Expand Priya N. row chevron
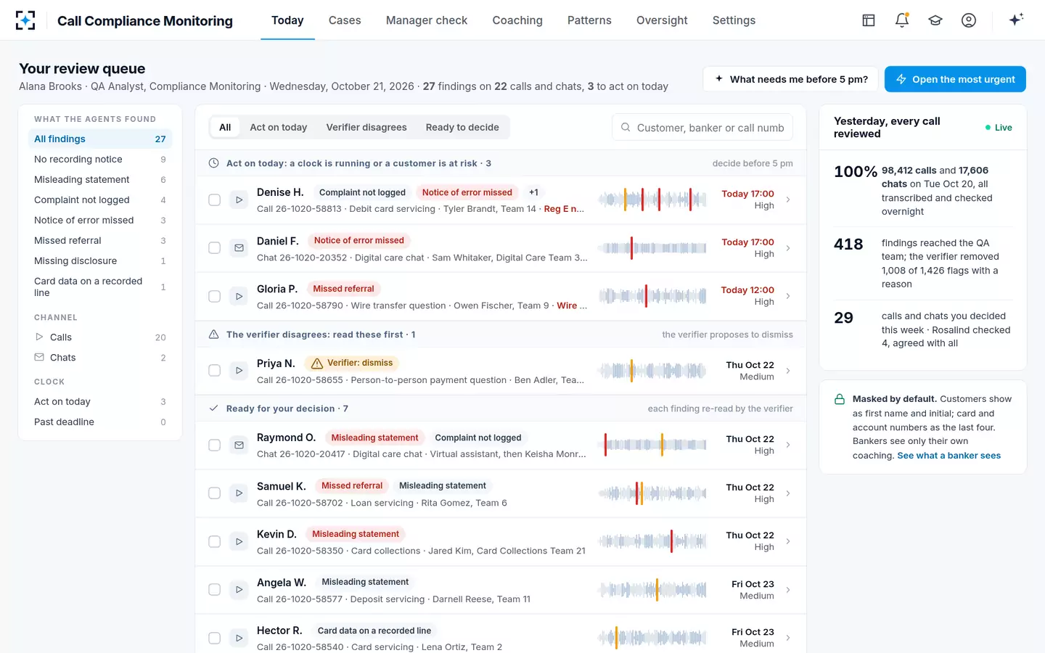1045x653 pixels. click(x=788, y=371)
